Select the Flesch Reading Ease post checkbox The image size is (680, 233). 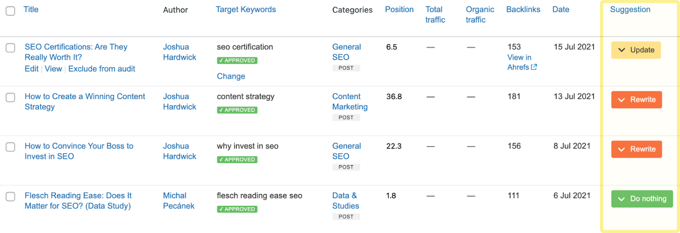10,197
